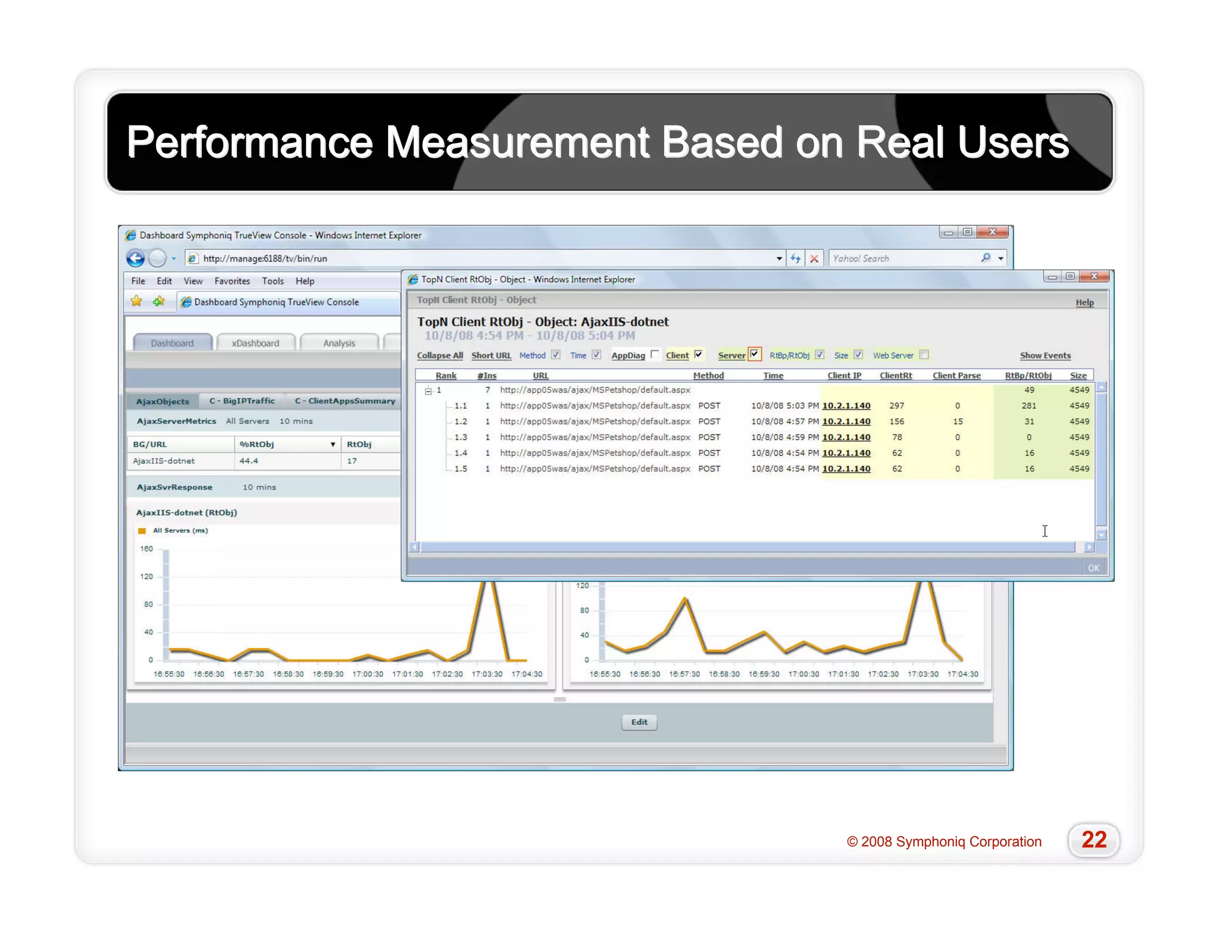The width and height of the screenshot is (1219, 942).
Task: Open the address bar dropdown arrow
Action: click(779, 258)
